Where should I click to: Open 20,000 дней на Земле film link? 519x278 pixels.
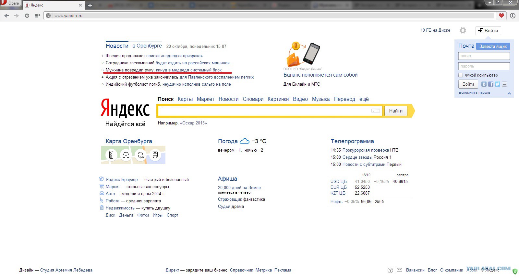tap(239, 188)
